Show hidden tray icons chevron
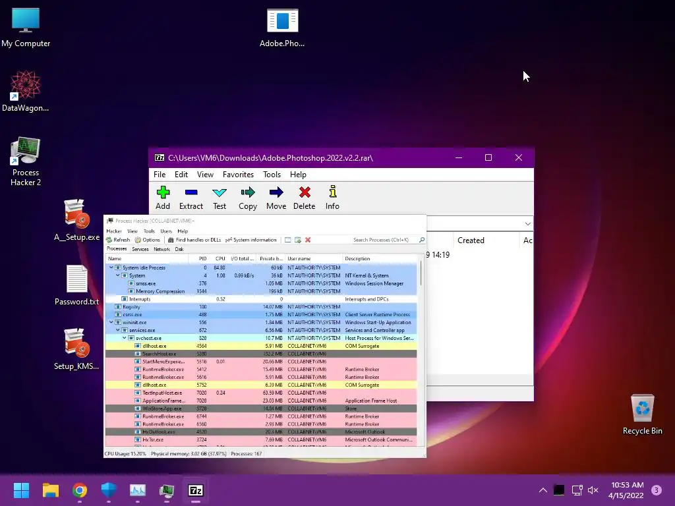 [543, 490]
